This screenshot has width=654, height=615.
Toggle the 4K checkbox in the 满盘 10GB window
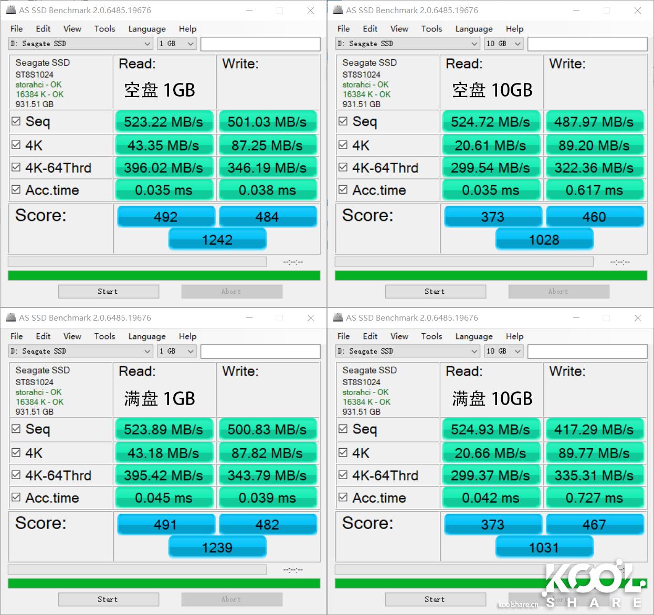[343, 452]
